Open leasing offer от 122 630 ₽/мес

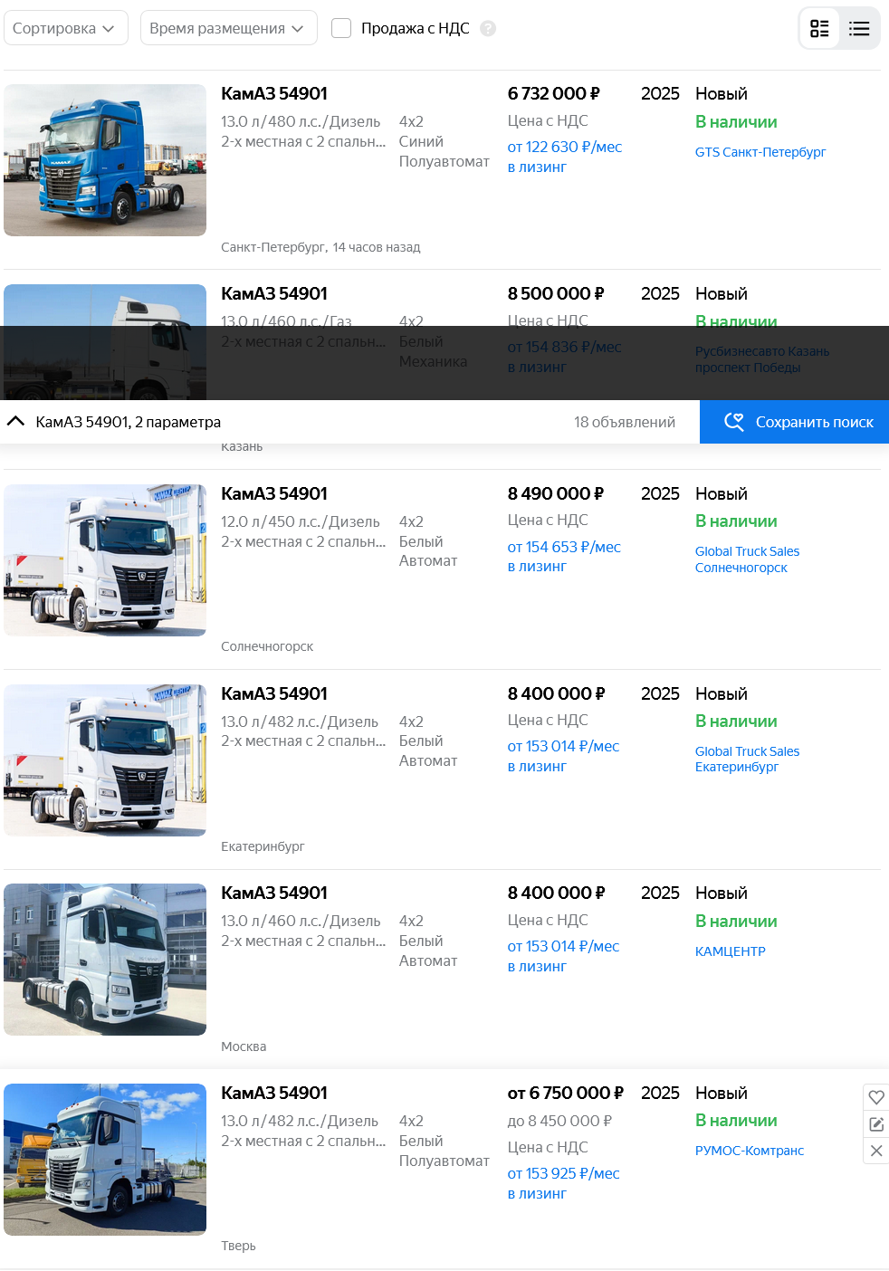[564, 157]
